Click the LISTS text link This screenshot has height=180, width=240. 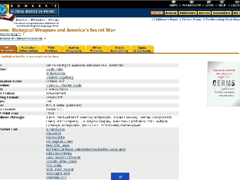(209, 5)
